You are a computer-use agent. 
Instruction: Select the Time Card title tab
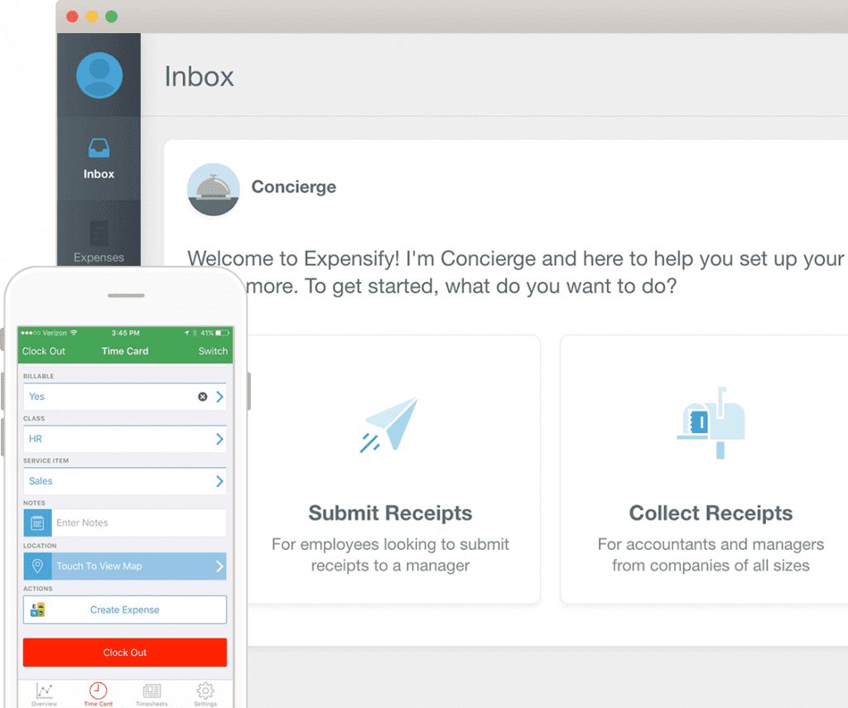coord(124,351)
